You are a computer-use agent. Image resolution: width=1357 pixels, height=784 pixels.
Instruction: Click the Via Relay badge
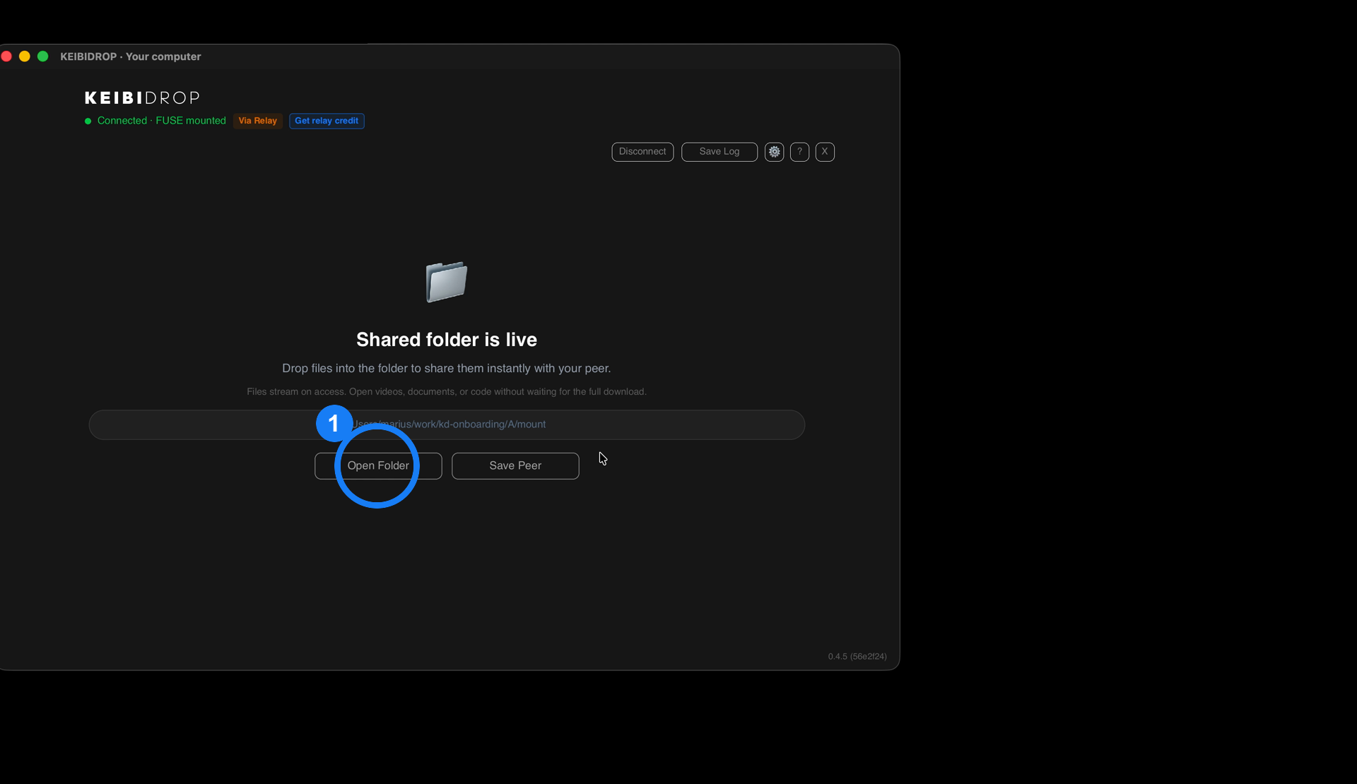[x=258, y=121]
